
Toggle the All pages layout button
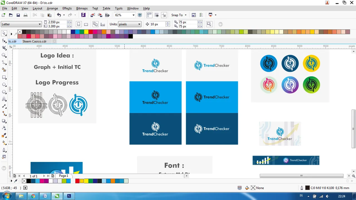(95, 24)
